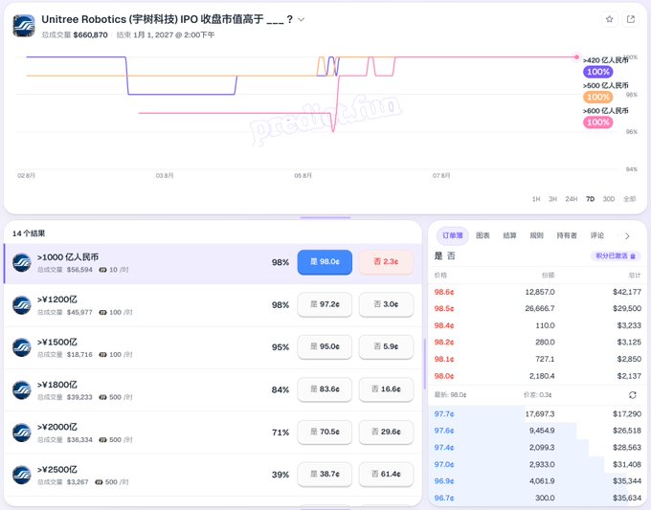
Task: Select the 98.5¢ ask price row
Action: coord(537,309)
